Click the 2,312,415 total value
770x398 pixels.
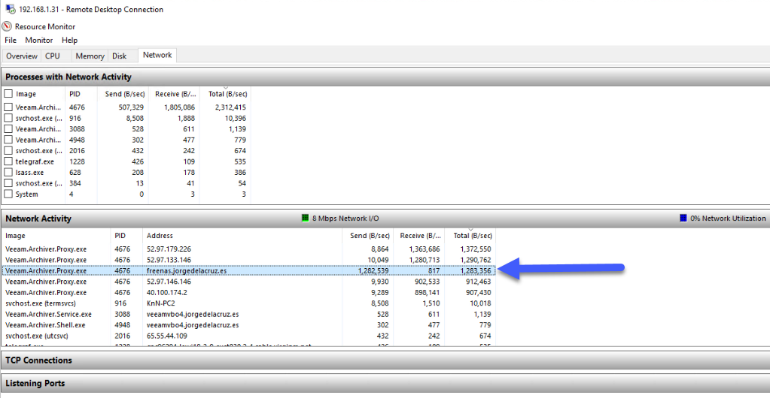230,107
